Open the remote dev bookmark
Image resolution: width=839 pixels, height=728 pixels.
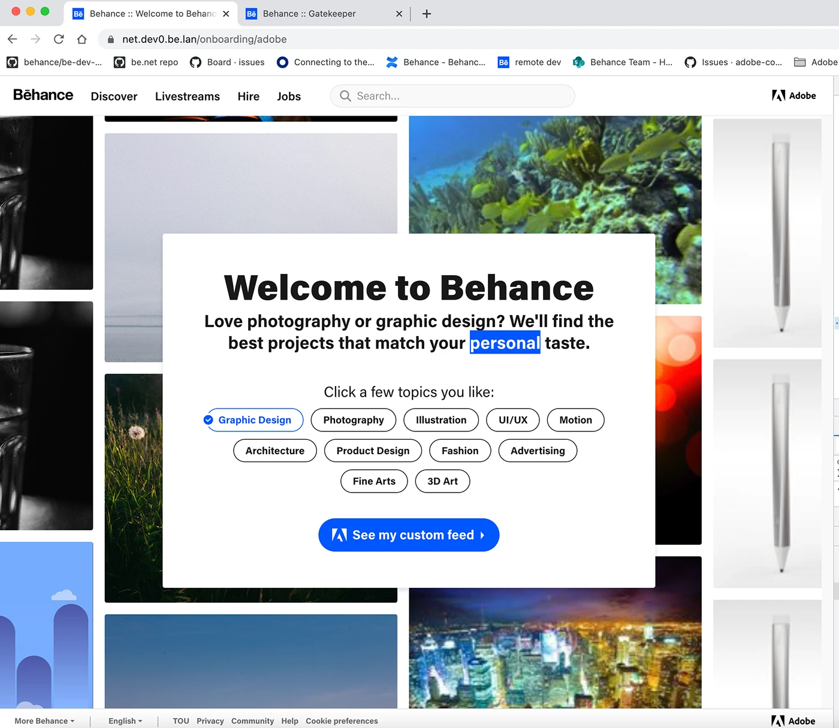point(530,62)
